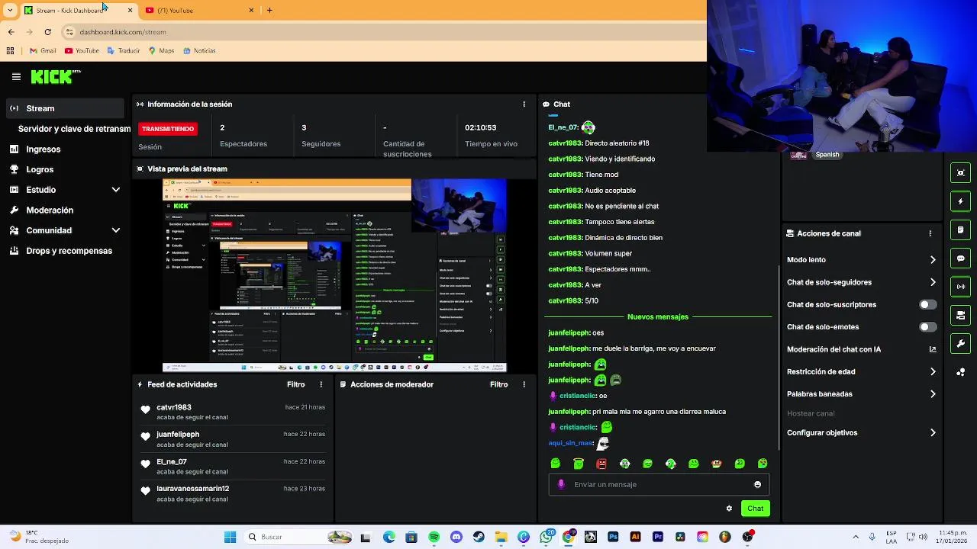Open Filtro in Feed de actividades
The image size is (977, 549).
pos(296,385)
